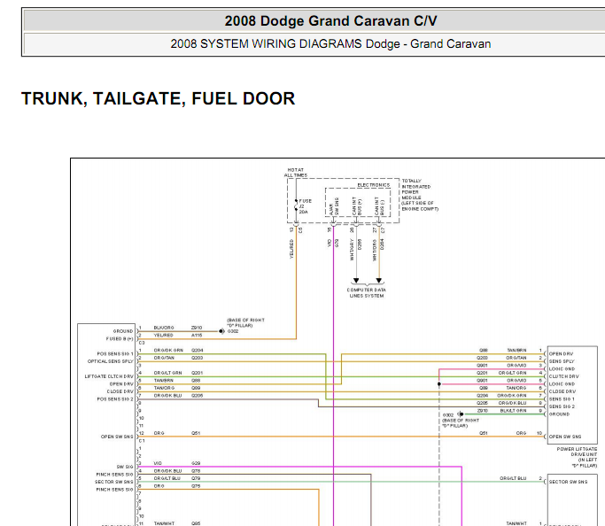
Task: Click the 'FUSE J2 20A' label
Action: click(306, 206)
